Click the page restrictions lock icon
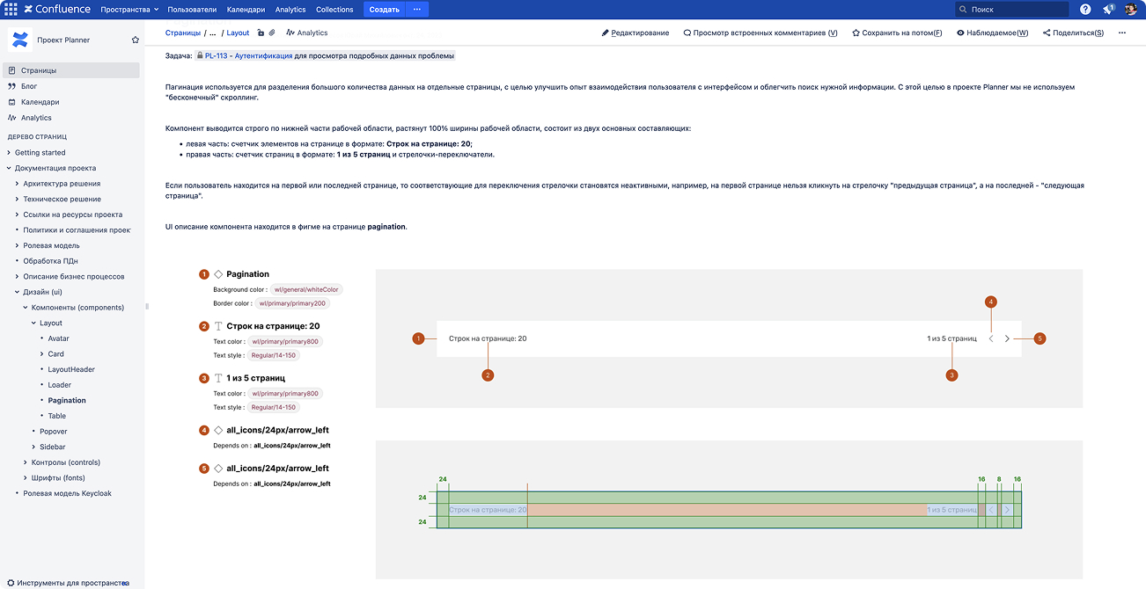This screenshot has width=1146, height=589. pos(261,33)
